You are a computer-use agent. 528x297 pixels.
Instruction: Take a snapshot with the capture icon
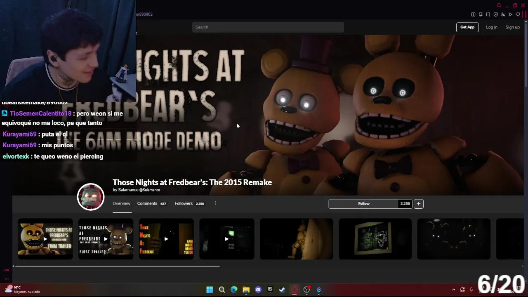(x=488, y=14)
